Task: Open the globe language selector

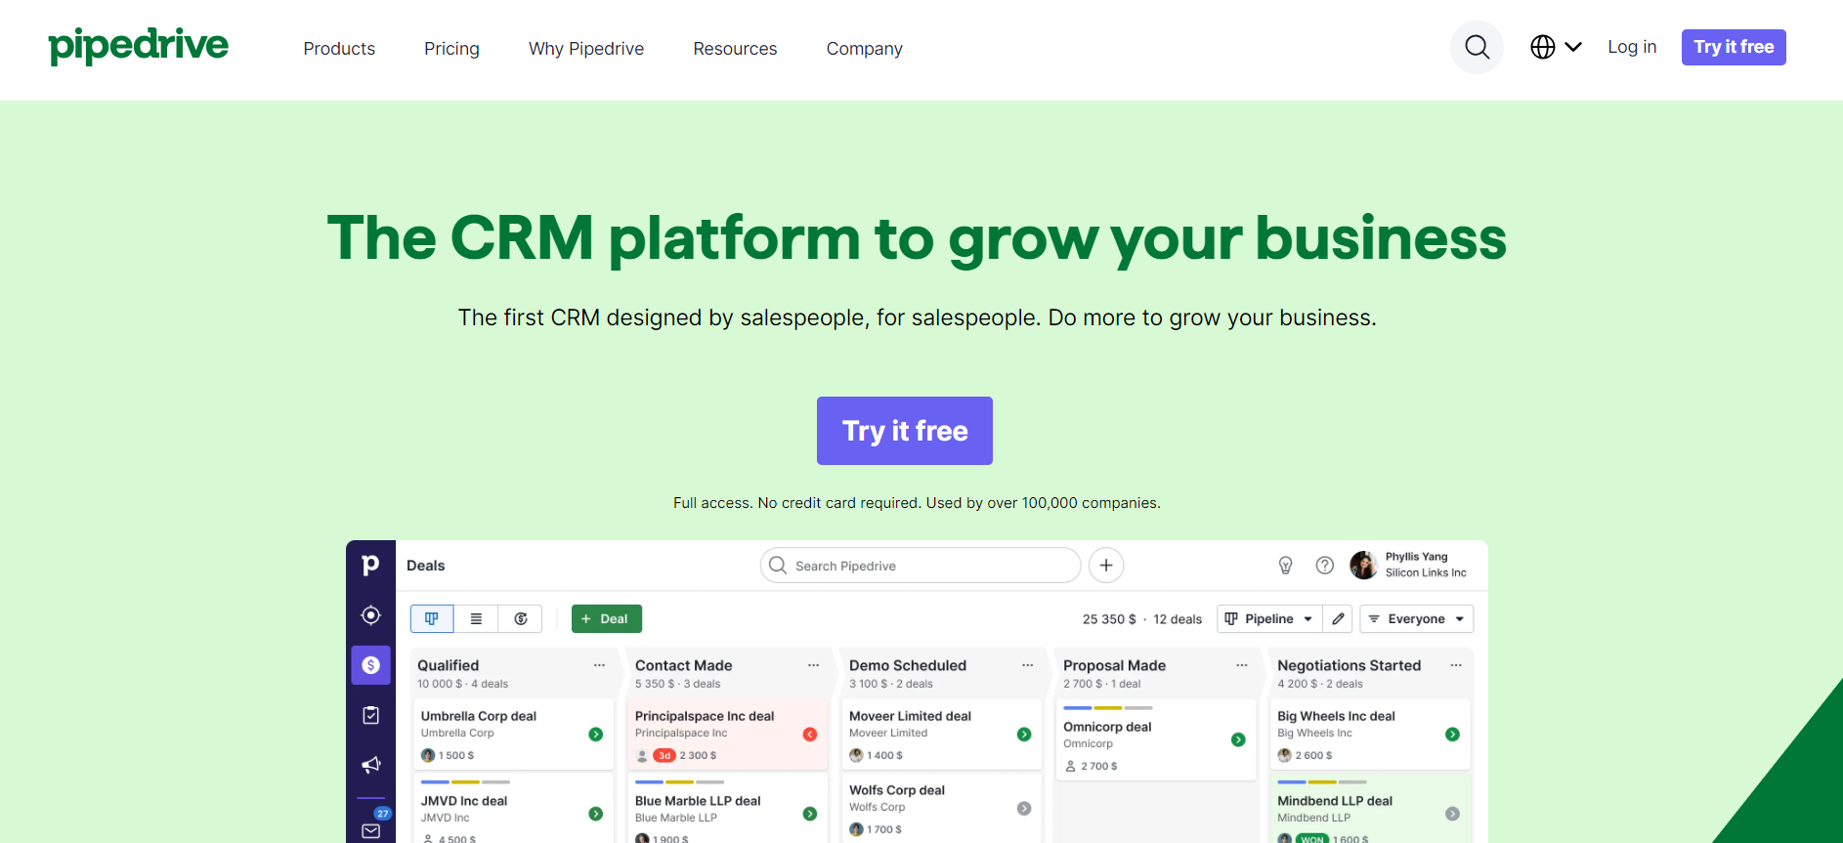Action: click(1555, 47)
